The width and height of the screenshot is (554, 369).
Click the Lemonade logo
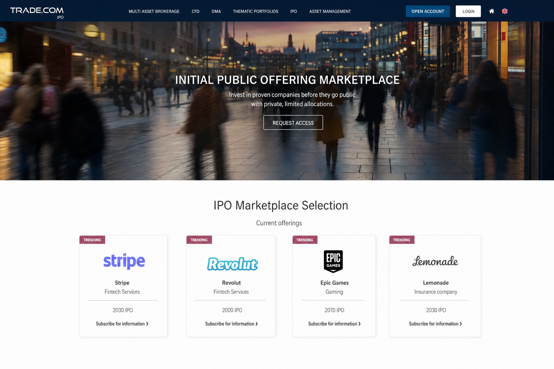coord(435,261)
